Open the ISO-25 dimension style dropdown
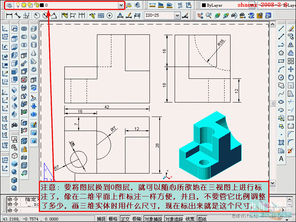 pyautogui.click(x=177, y=16)
